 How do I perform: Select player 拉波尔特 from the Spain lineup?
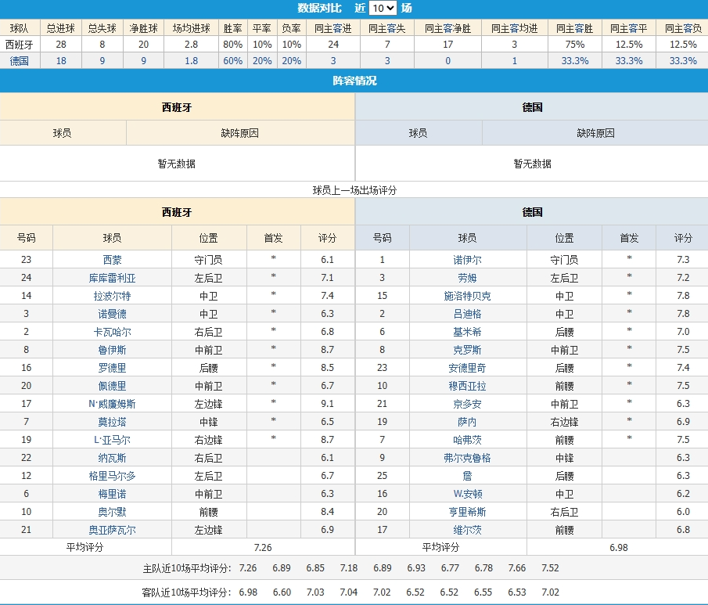(x=112, y=296)
